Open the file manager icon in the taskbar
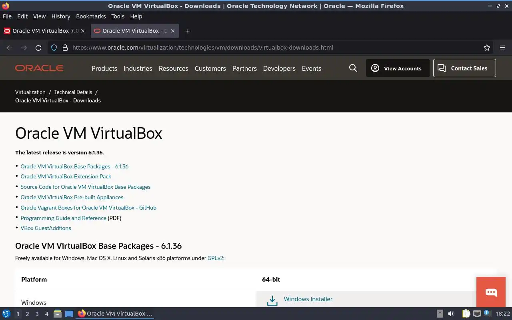This screenshot has height=320, width=512. tap(57, 314)
